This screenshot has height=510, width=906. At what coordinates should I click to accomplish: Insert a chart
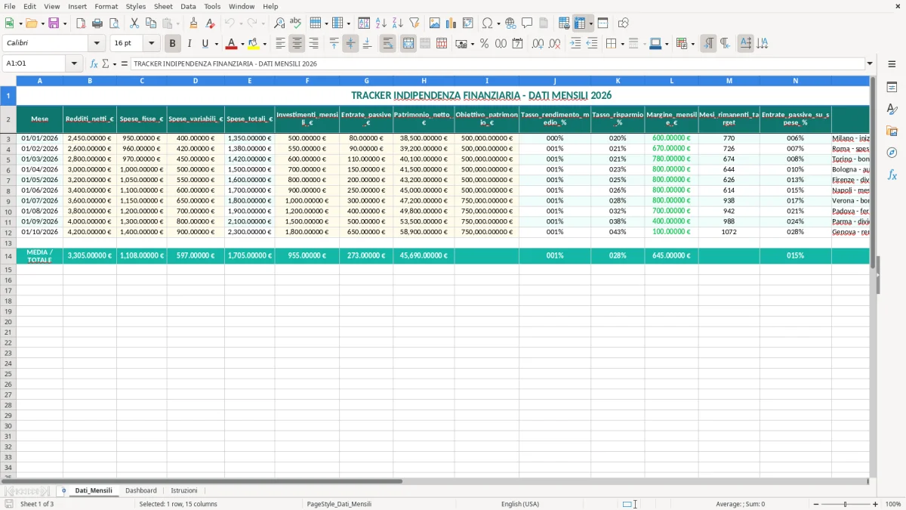(451, 23)
